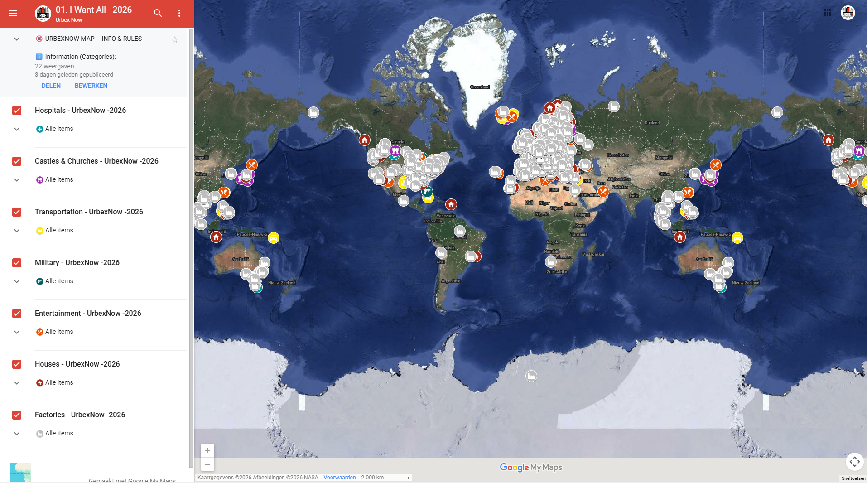Open the Voorwaarden terms link
Image resolution: width=867 pixels, height=483 pixels.
[339, 478]
